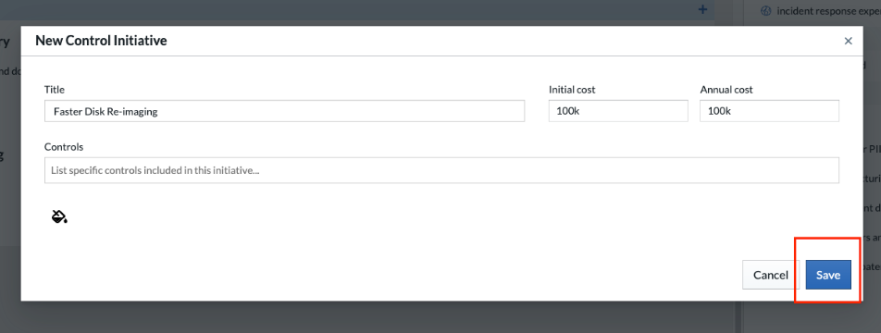Click the paint bucket color icon
The height and width of the screenshot is (333, 881).
(x=59, y=216)
